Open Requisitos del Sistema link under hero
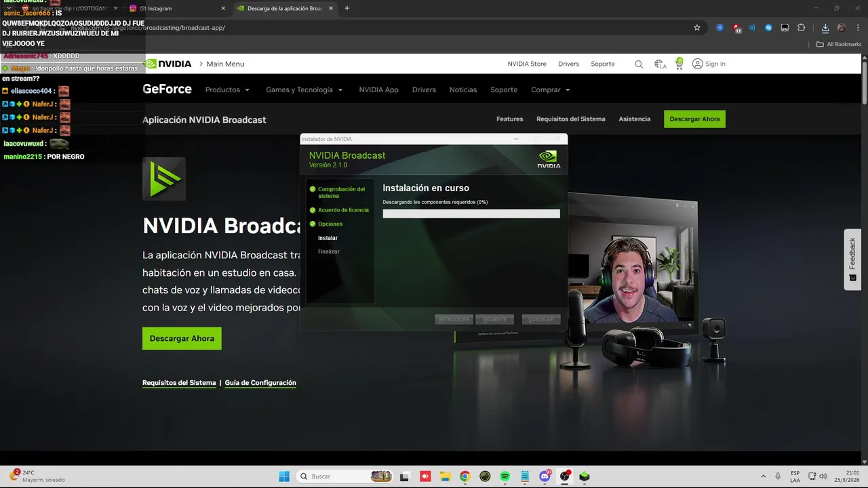 tap(179, 383)
